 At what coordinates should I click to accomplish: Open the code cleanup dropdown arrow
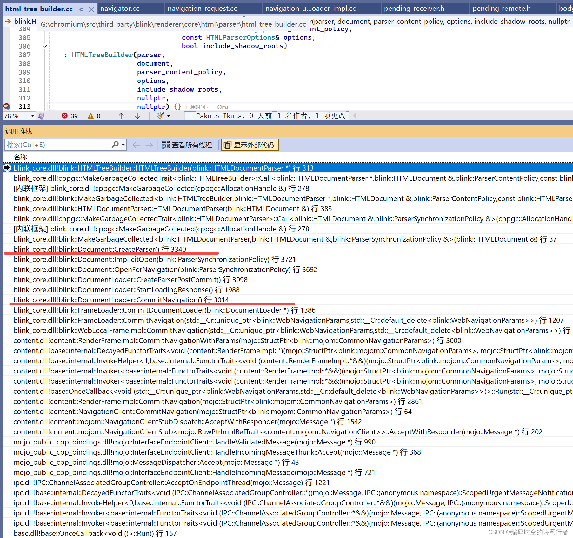169,116
